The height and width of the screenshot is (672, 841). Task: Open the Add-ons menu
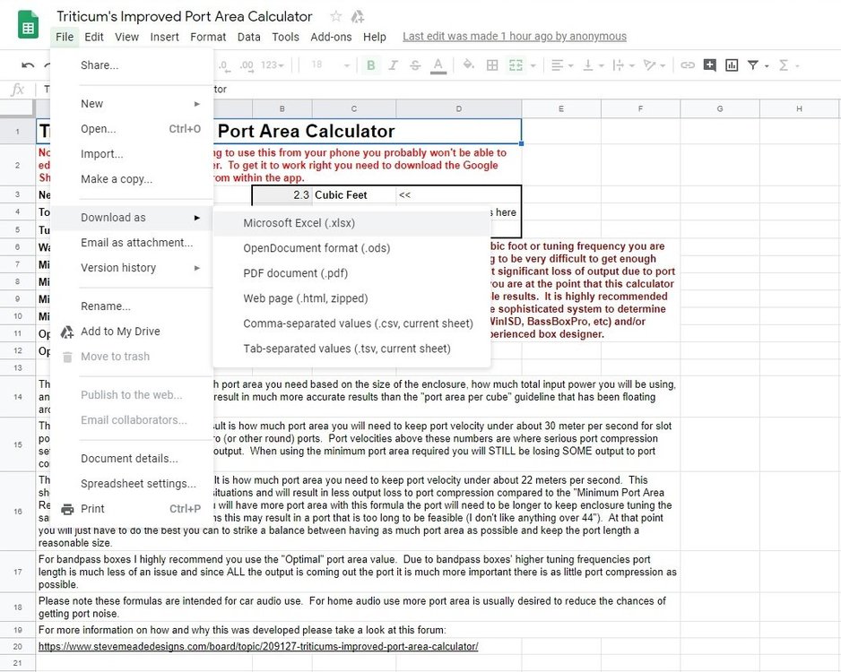pos(331,37)
